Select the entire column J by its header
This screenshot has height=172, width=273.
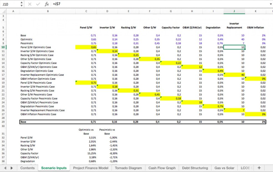(234, 11)
